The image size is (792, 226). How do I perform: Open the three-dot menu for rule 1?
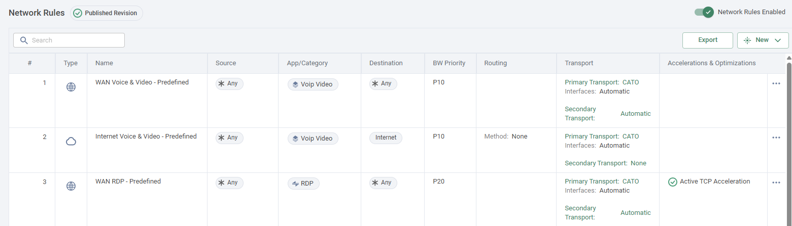(776, 84)
